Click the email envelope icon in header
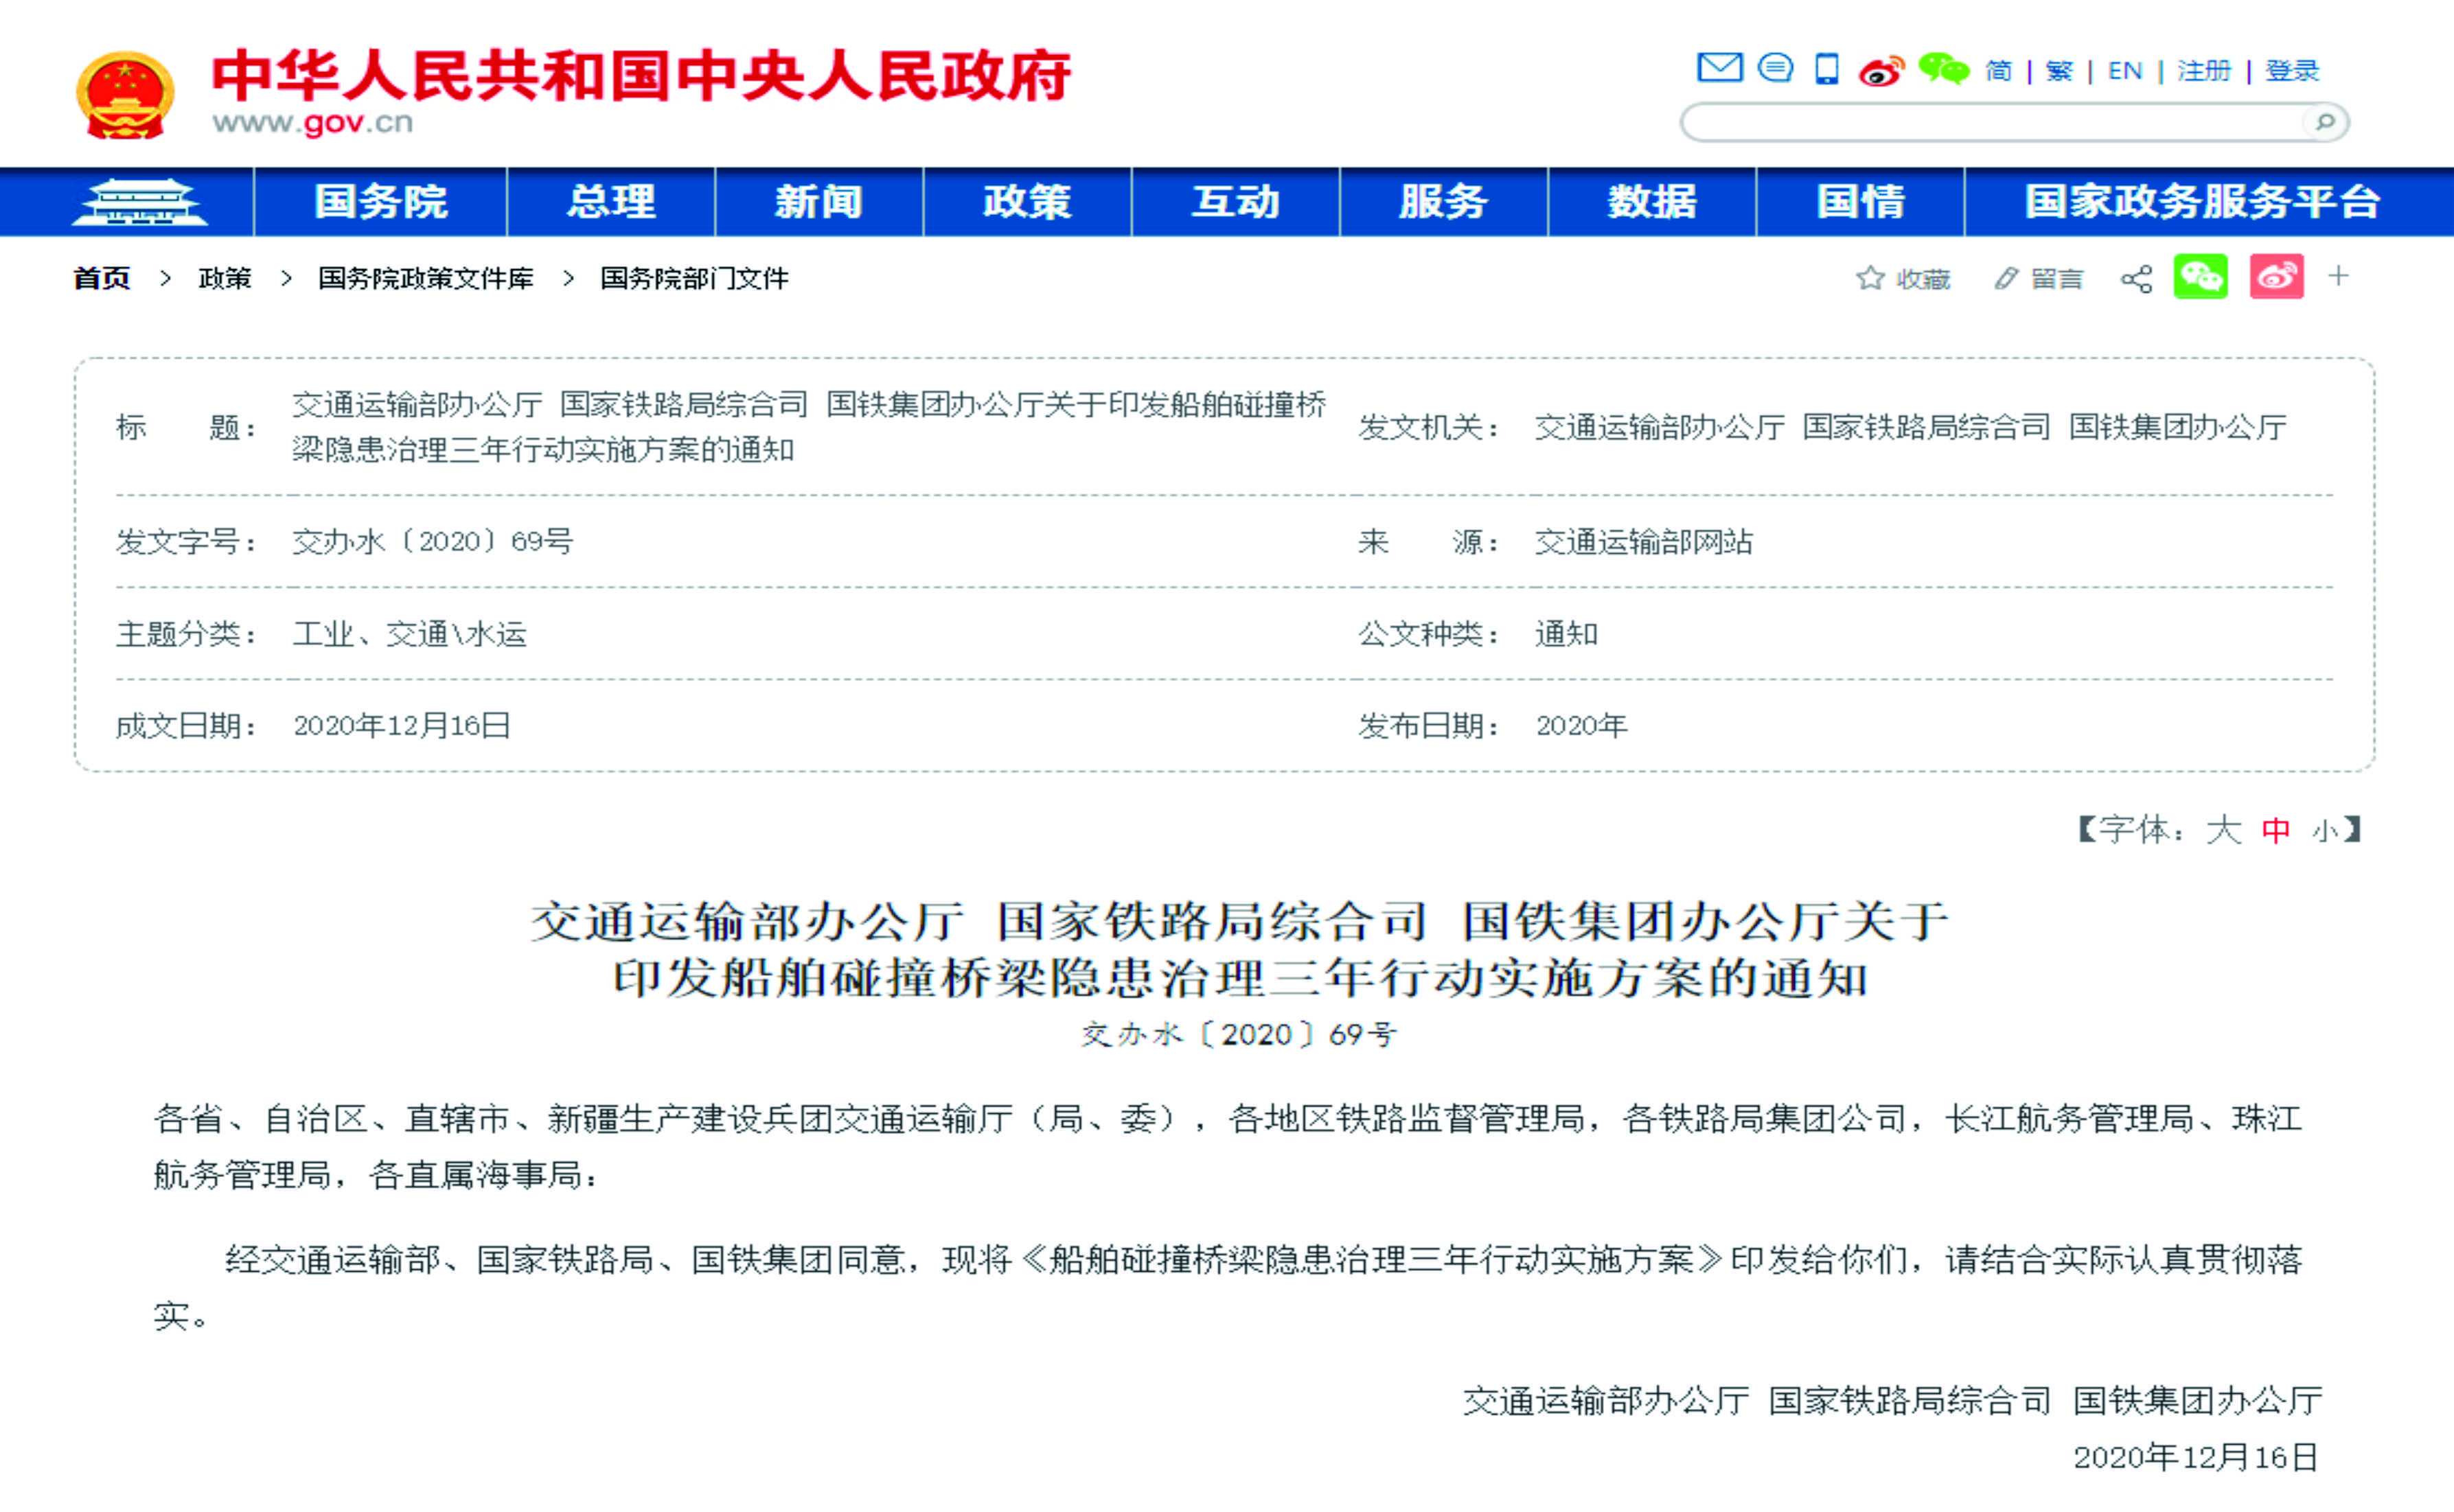Screen dimensions: 2454x1512 1720,68
